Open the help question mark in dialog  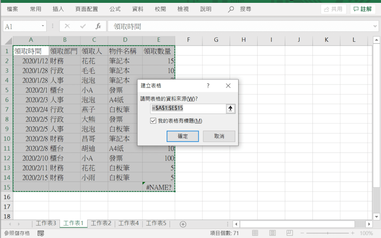208,86
